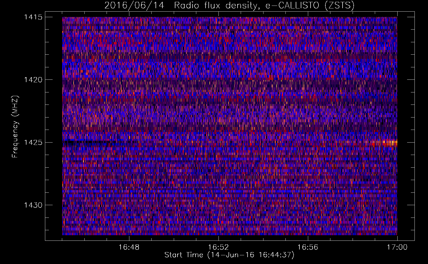Click the 'Frequency (MHZ)' axis title
428x264 pixels.
click(x=15, y=127)
